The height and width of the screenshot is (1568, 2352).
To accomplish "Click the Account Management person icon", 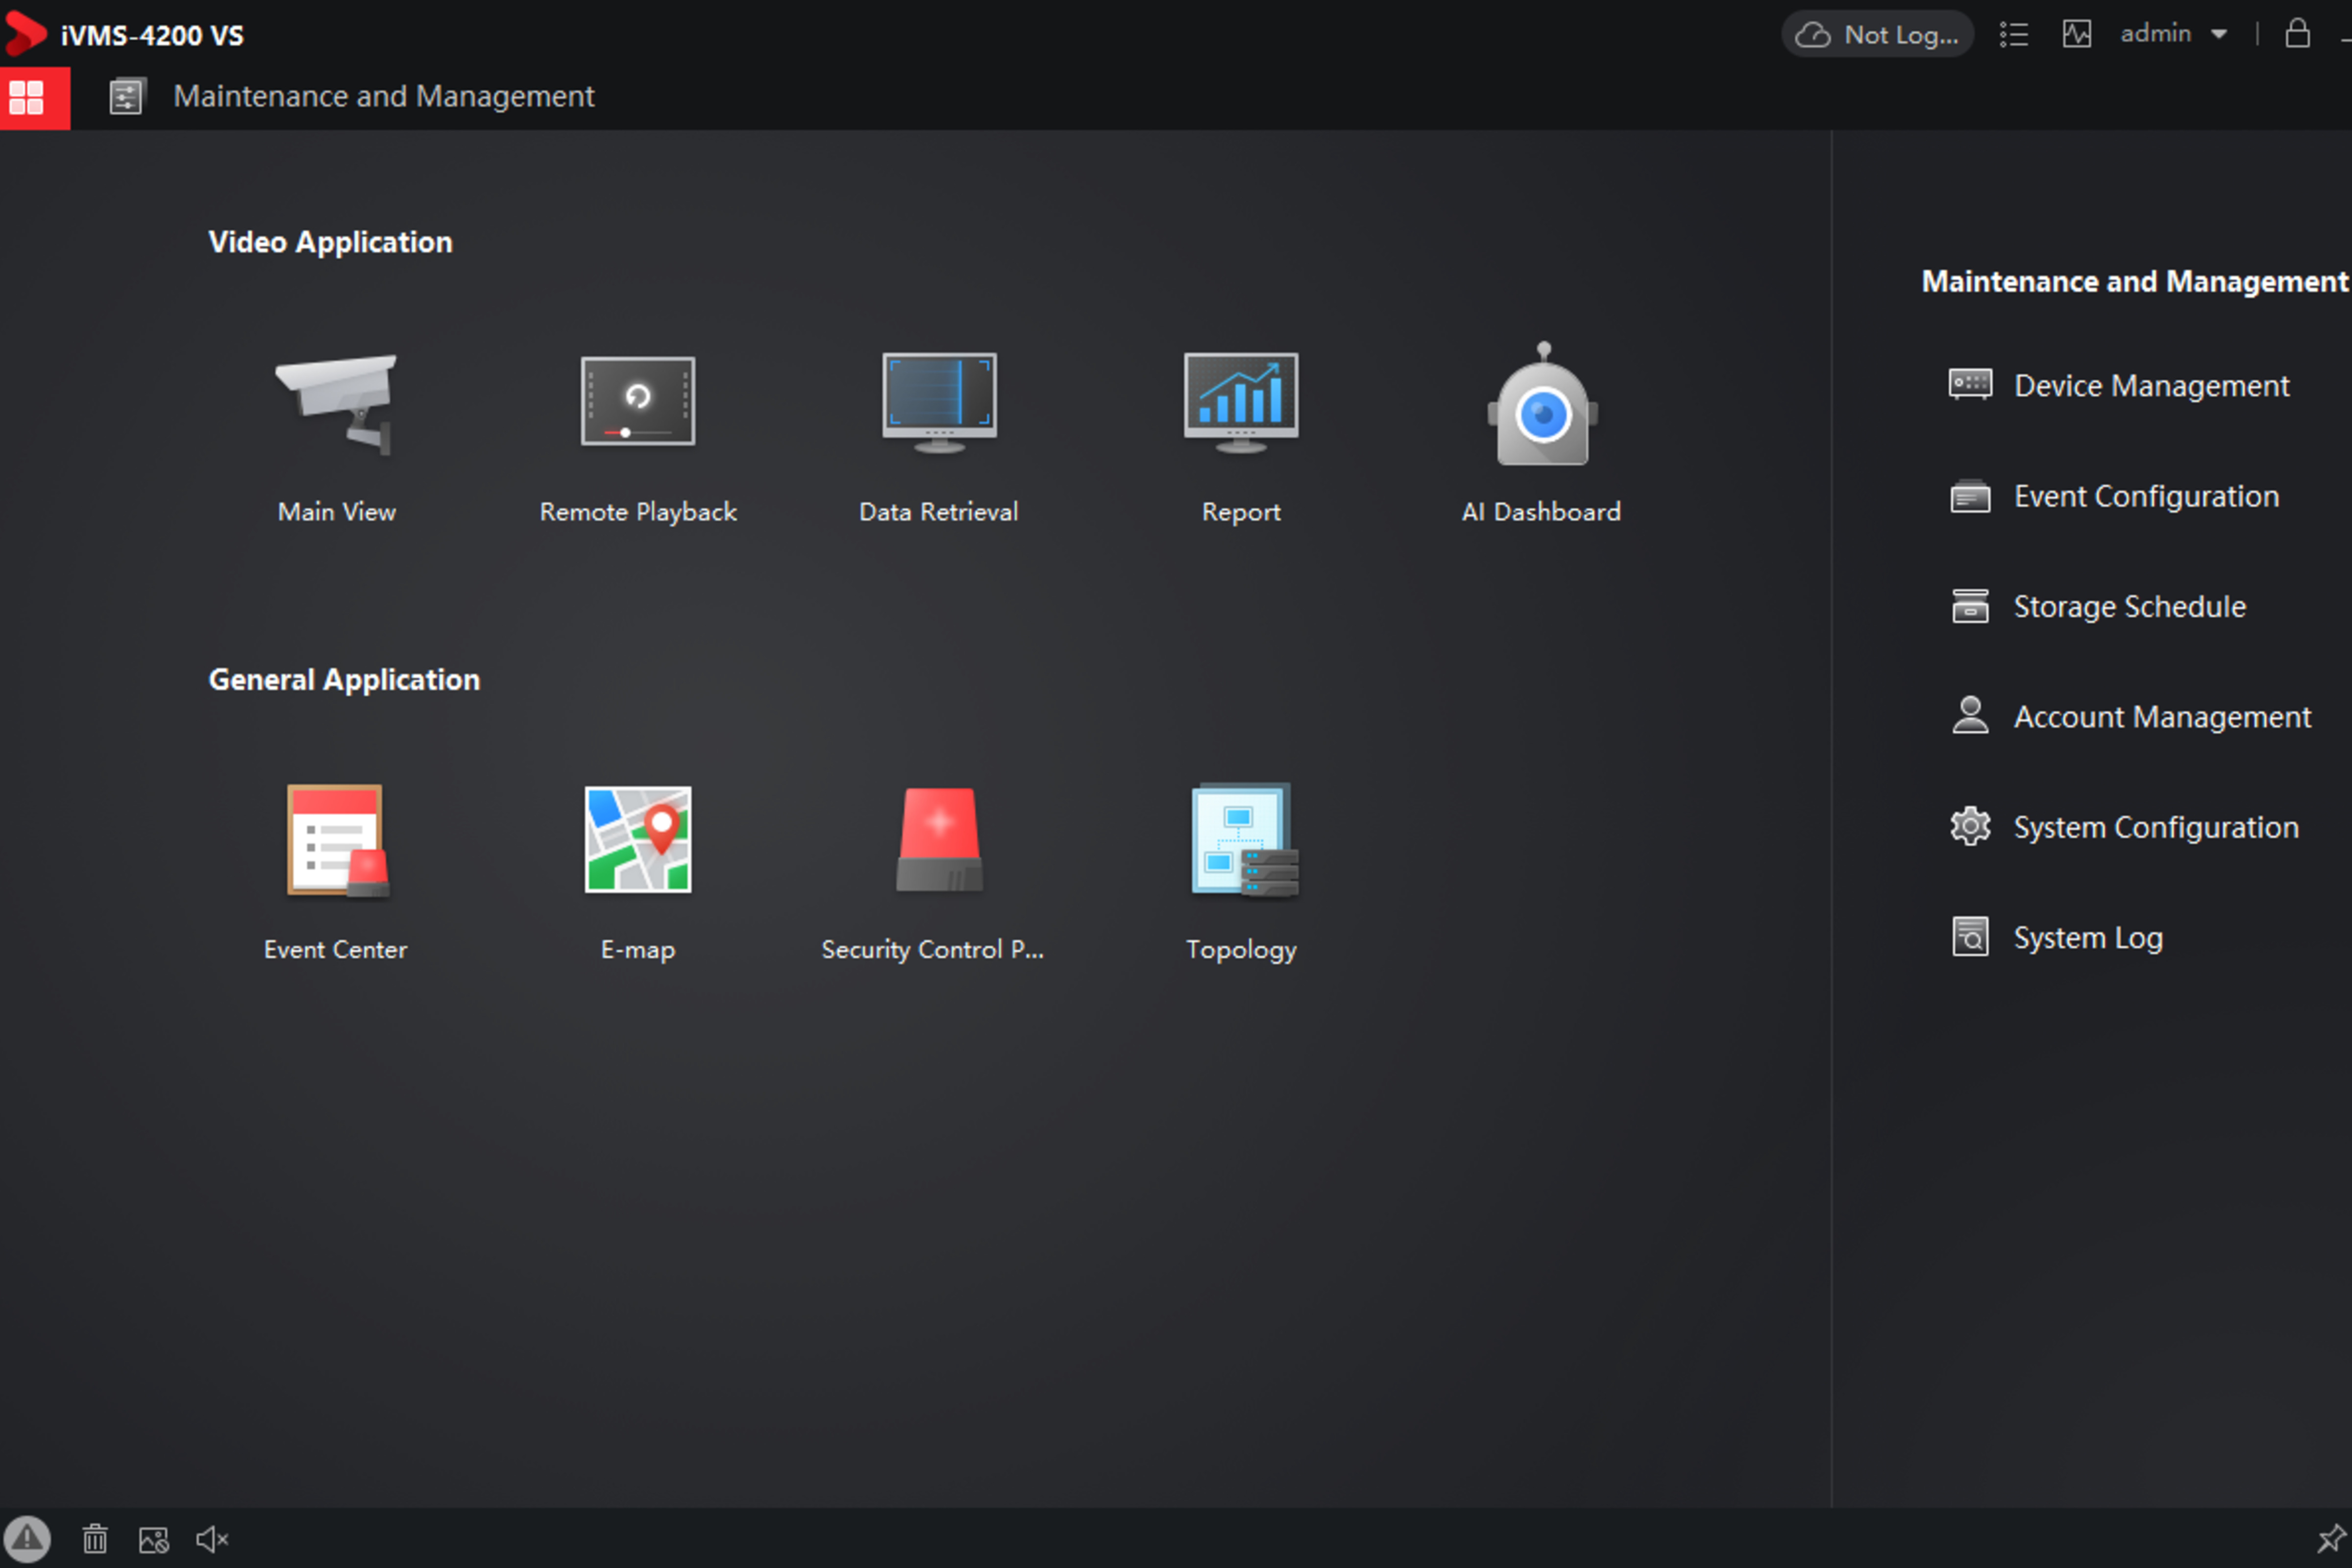I will [x=1970, y=716].
